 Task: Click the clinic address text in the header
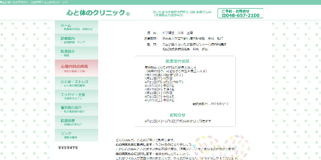[x=182, y=13]
